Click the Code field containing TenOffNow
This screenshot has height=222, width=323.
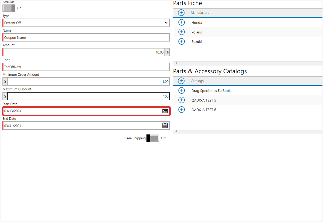point(86,67)
